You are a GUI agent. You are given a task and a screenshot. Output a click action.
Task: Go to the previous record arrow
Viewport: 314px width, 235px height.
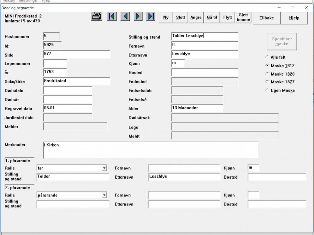(125, 17)
